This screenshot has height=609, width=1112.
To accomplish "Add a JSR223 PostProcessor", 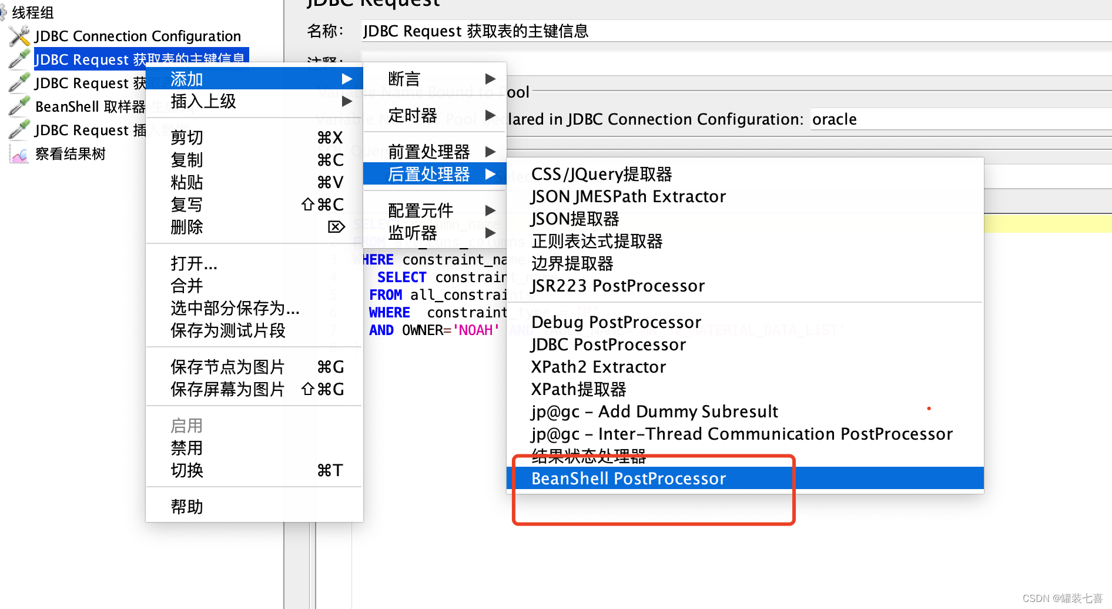I will [x=745, y=286].
